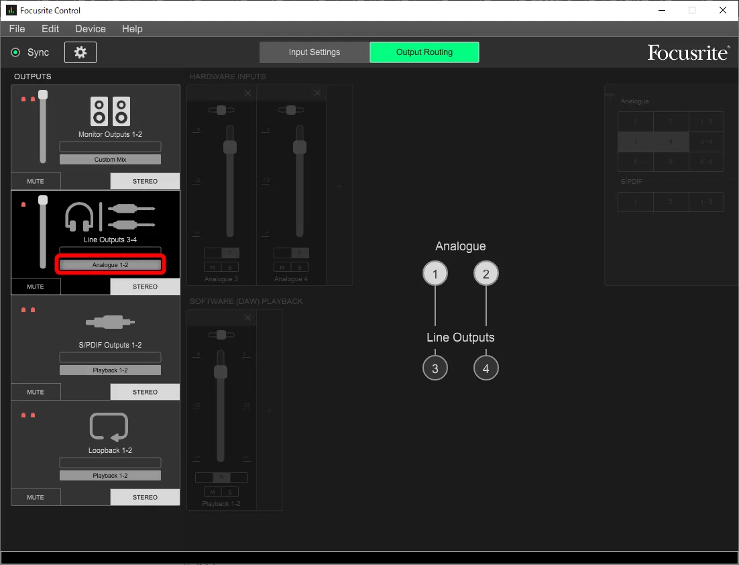Click the Analogue 4 level value box
This screenshot has width=739, height=565.
pos(291,253)
